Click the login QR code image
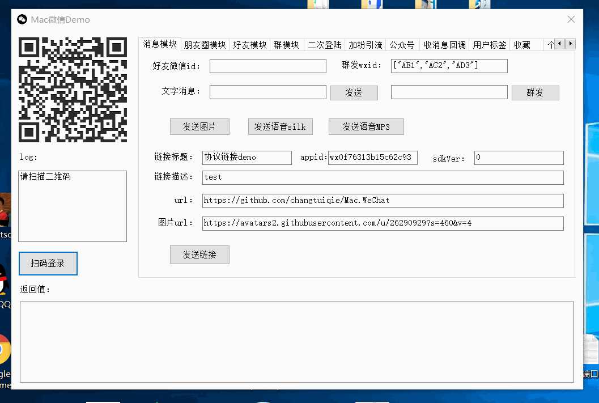The width and height of the screenshot is (599, 403). click(x=73, y=90)
